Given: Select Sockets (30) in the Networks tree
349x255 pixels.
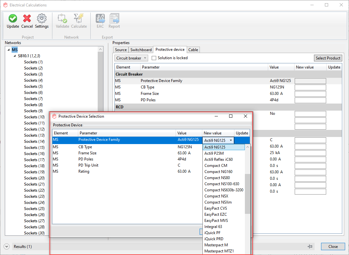Looking at the screenshot, I should tap(34, 233).
